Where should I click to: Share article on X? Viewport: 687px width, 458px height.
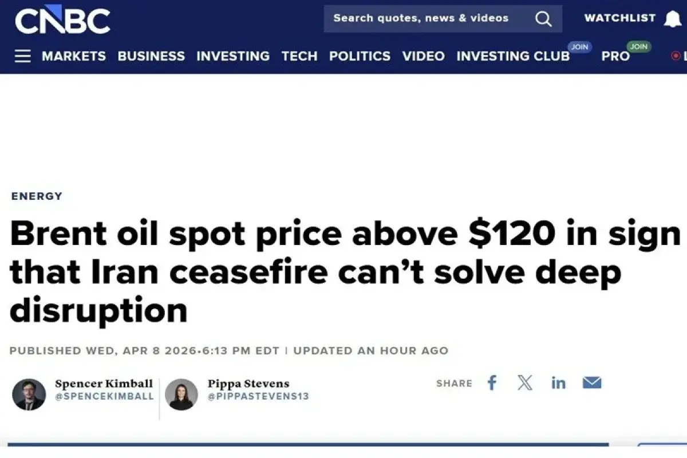(x=524, y=383)
